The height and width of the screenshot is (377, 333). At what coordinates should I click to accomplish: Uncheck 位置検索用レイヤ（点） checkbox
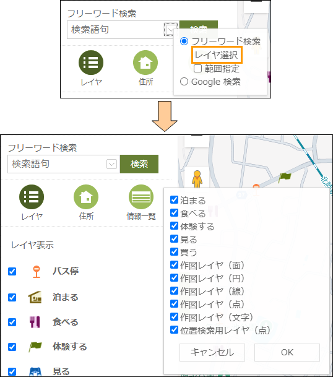point(174,330)
